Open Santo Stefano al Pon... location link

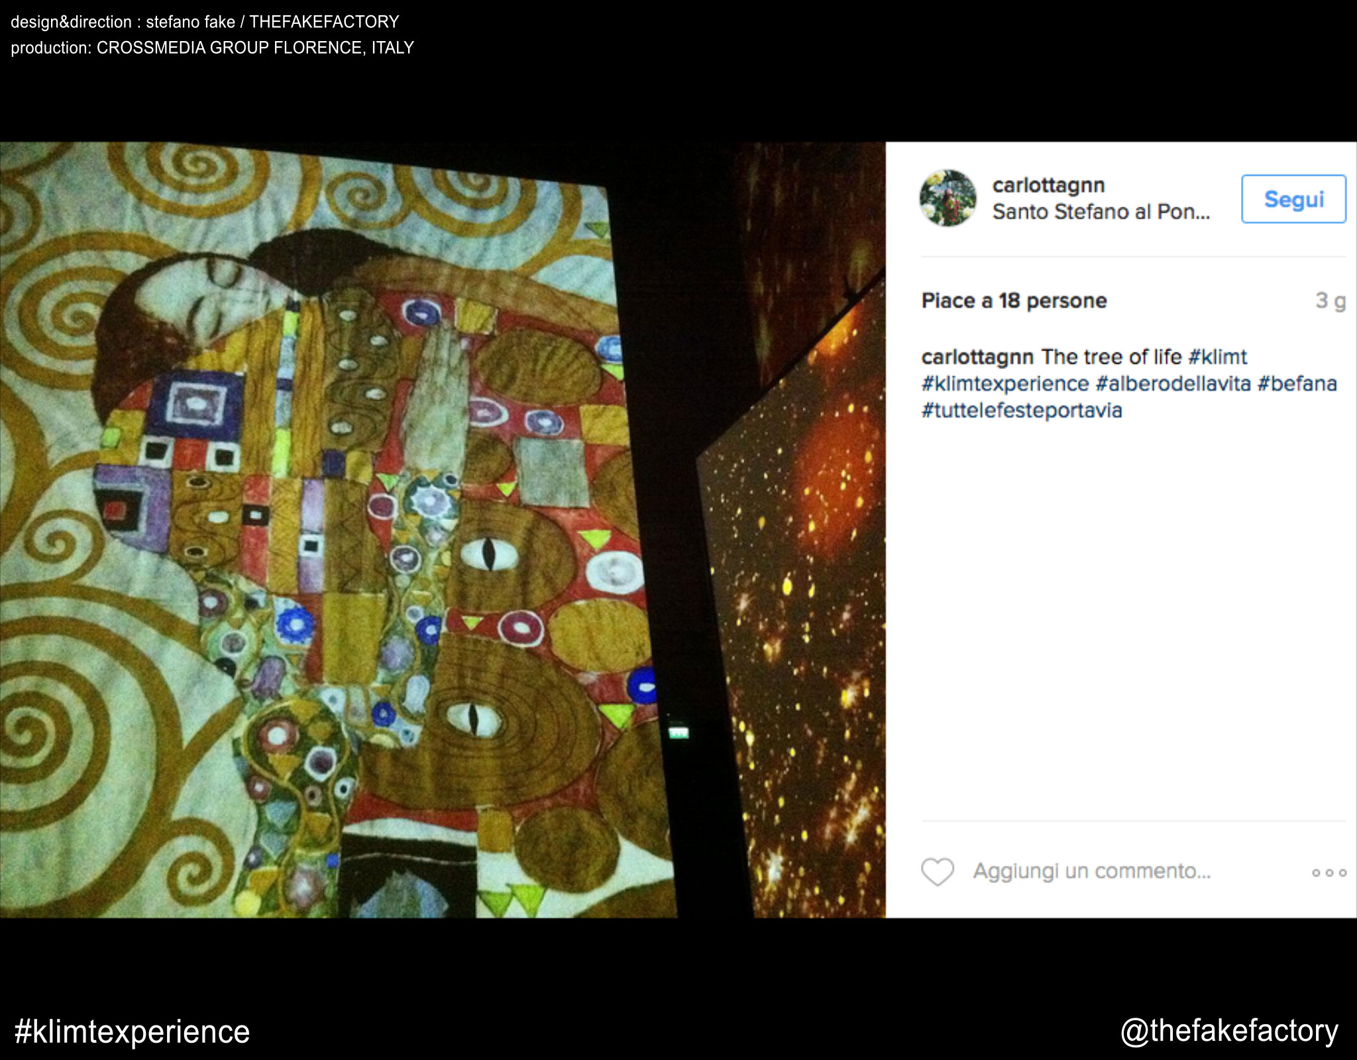(x=1101, y=212)
